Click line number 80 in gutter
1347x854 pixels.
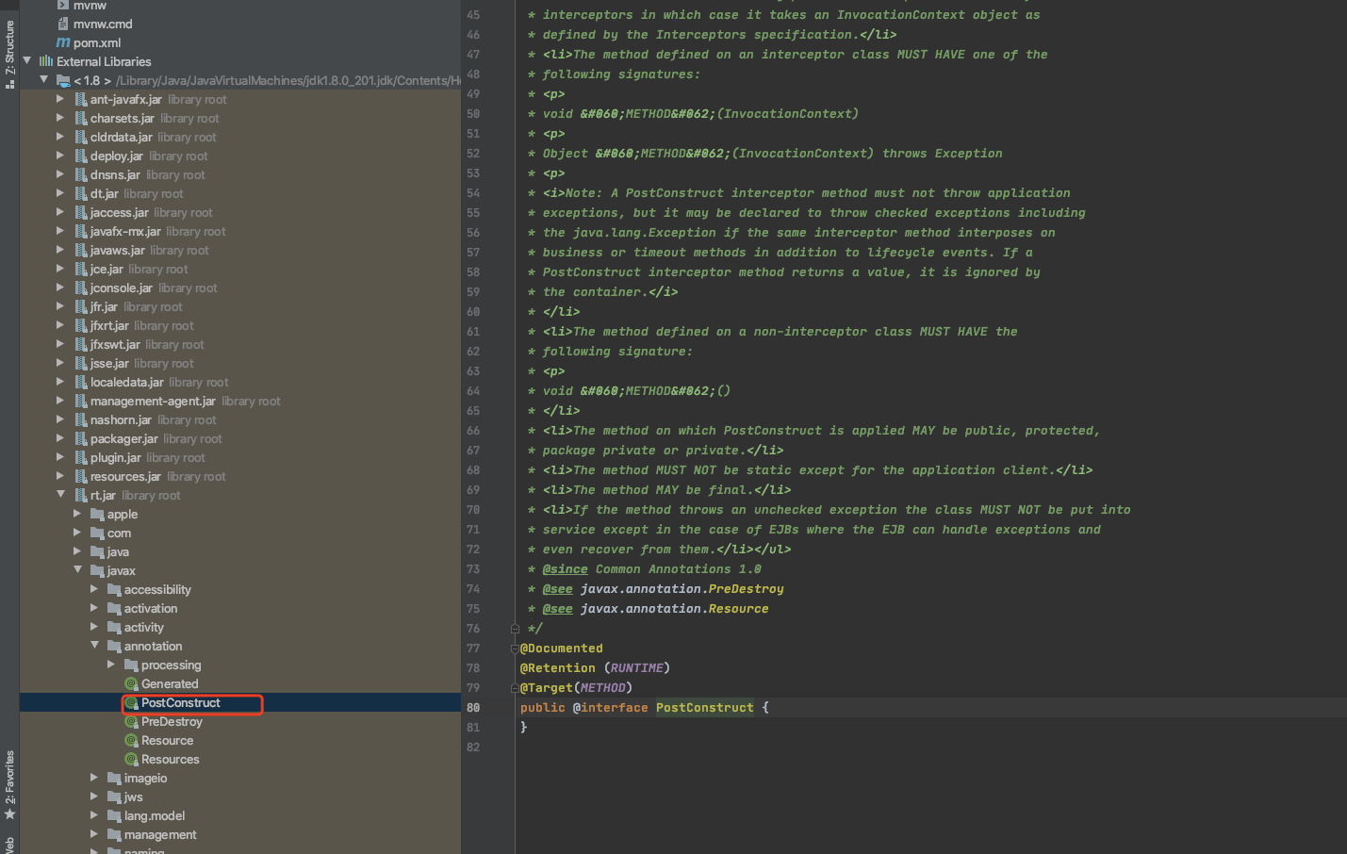473,708
